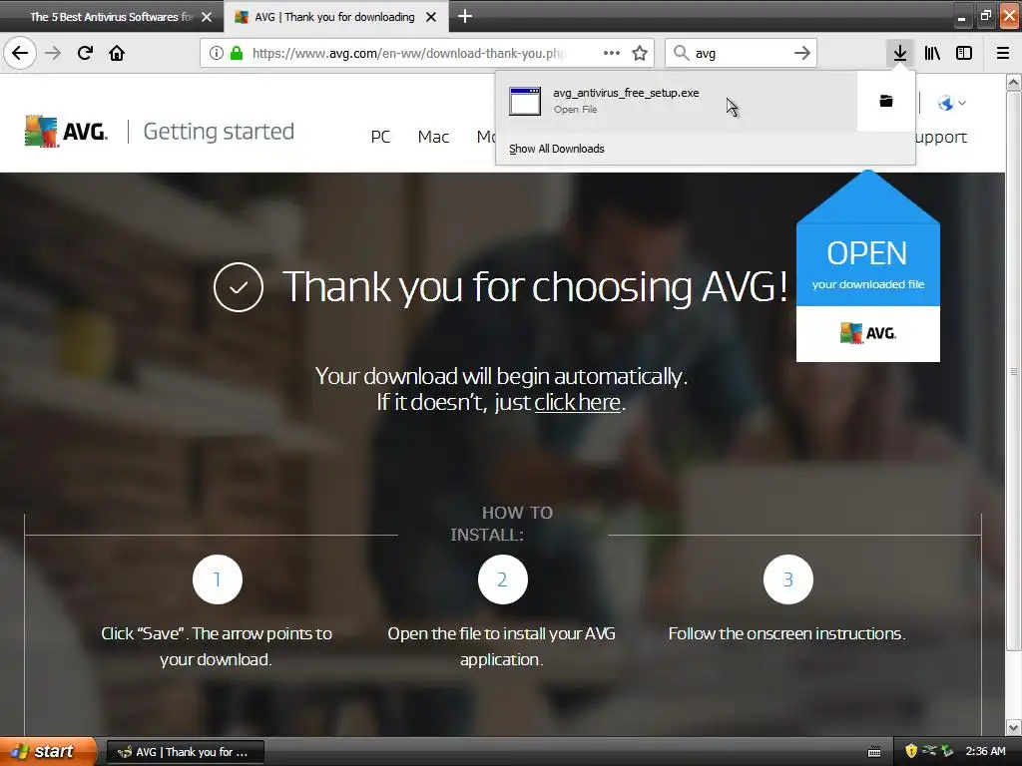Image resolution: width=1022 pixels, height=766 pixels.
Task: Switch to AVG Thank you for downloading tab
Action: (334, 17)
